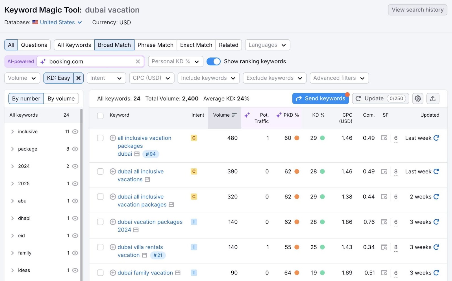This screenshot has height=281, width=452.
Task: Open View search history
Action: click(417, 10)
